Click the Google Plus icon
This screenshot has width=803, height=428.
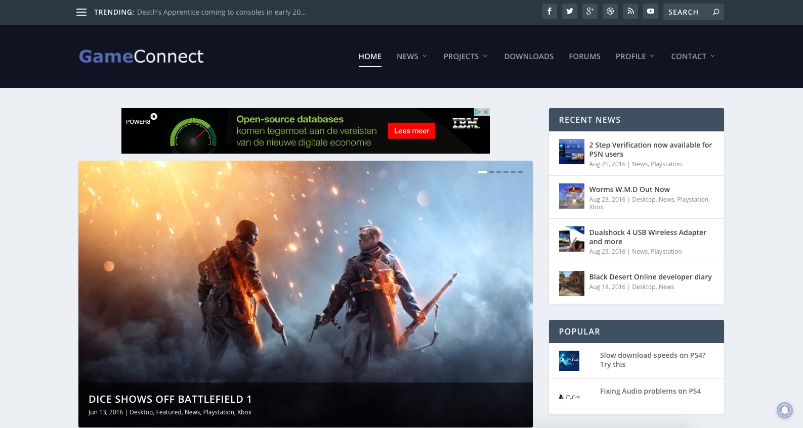[x=590, y=11]
